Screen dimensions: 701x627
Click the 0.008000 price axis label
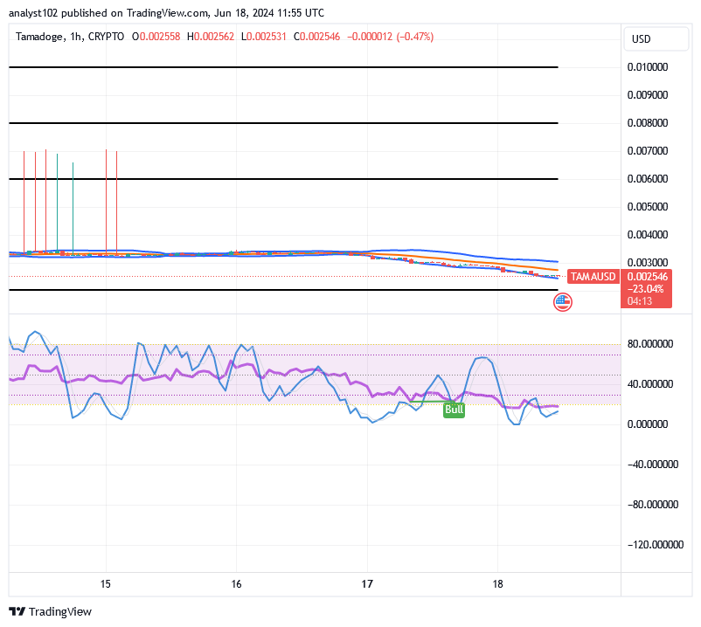click(x=648, y=123)
